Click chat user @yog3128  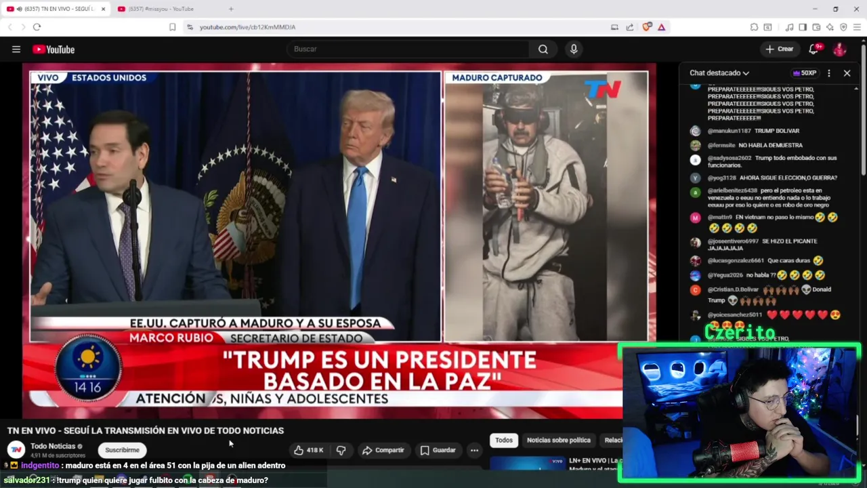722,178
